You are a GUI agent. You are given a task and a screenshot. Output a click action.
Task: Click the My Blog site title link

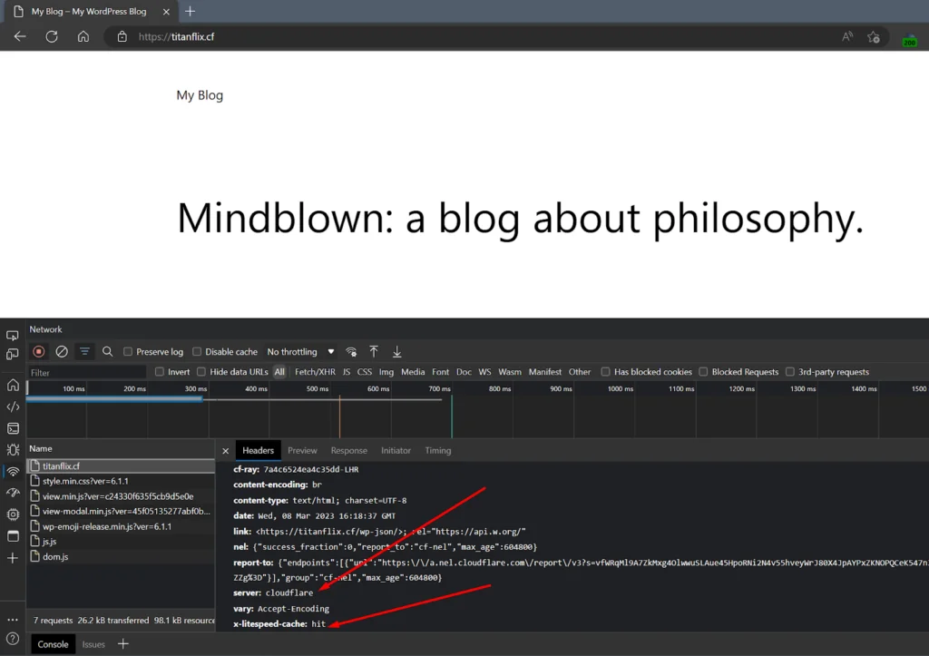(200, 95)
